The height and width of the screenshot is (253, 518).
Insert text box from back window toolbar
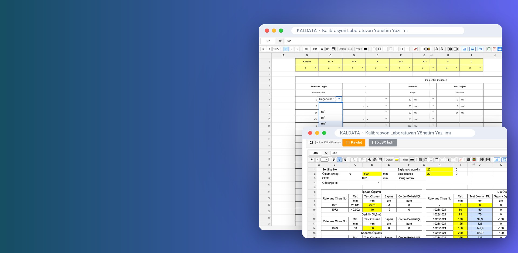tap(480, 49)
